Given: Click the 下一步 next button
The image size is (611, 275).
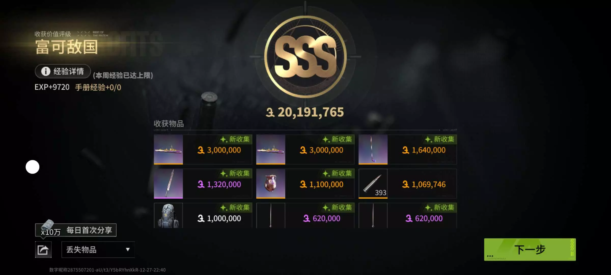Looking at the screenshot, I should (530, 250).
